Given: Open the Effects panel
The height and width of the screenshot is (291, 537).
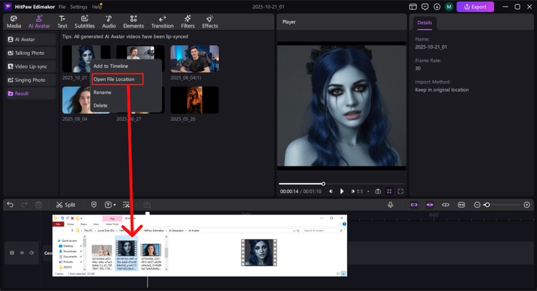Looking at the screenshot, I should point(209,22).
